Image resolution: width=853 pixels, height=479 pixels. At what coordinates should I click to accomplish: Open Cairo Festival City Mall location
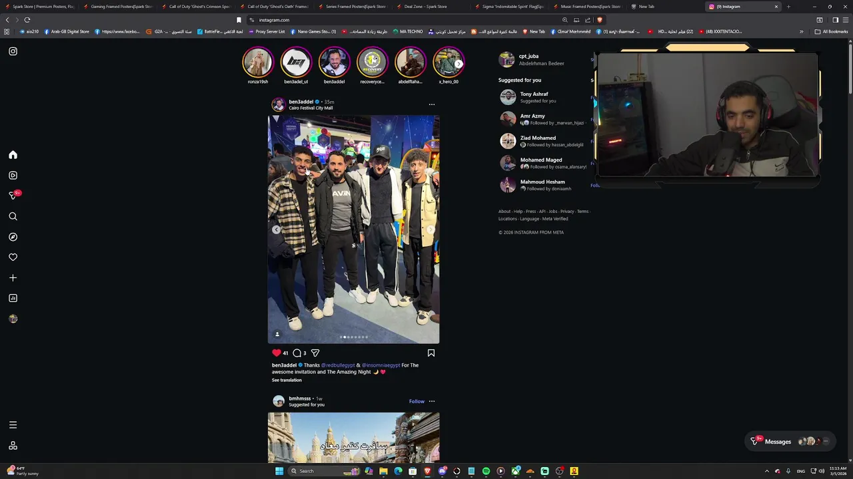click(311, 108)
